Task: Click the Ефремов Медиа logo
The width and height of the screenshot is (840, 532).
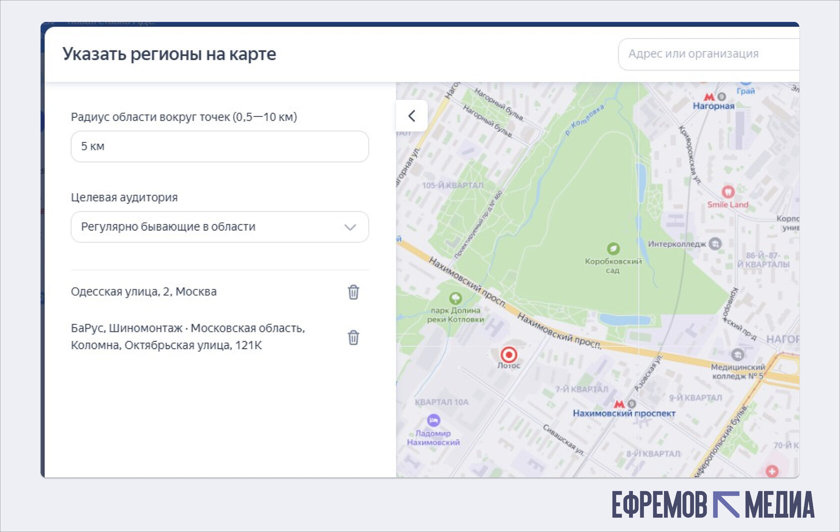Action: [x=713, y=505]
